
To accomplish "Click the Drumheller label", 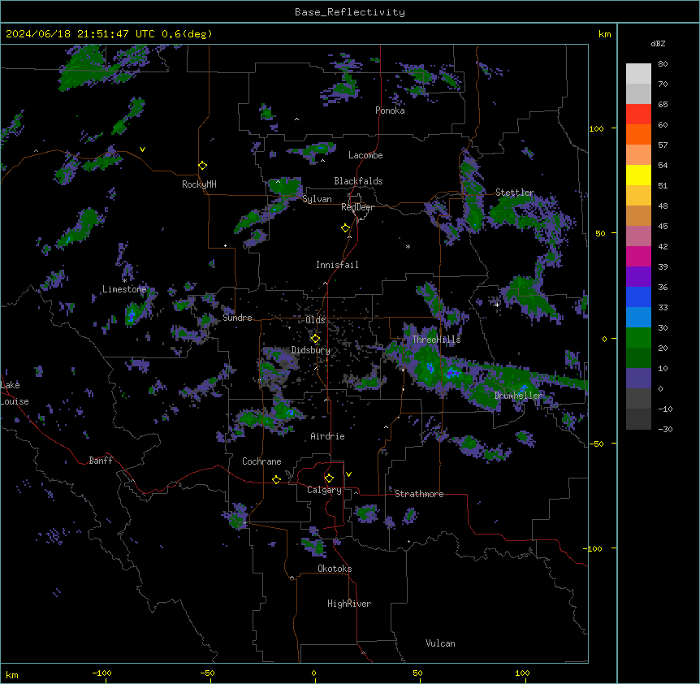I will (x=518, y=396).
